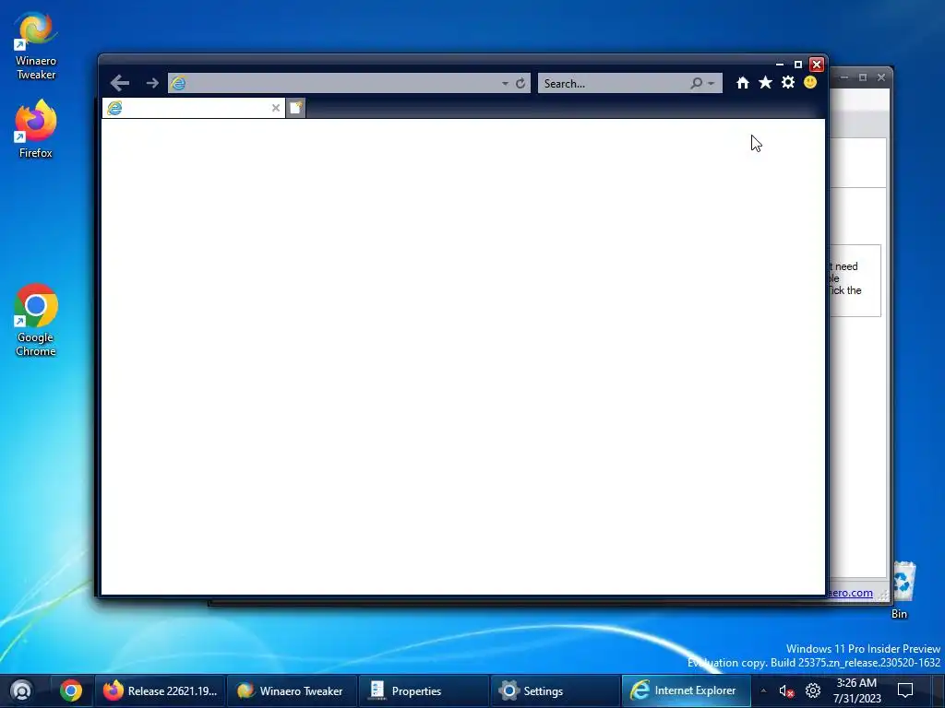Select the blank Internet Explorer tab
This screenshot has width=945, height=708.
point(193,108)
